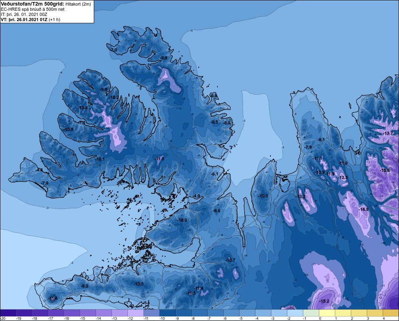Click the -10.1 temperature label
This screenshot has height=321, width=399.
100,159
